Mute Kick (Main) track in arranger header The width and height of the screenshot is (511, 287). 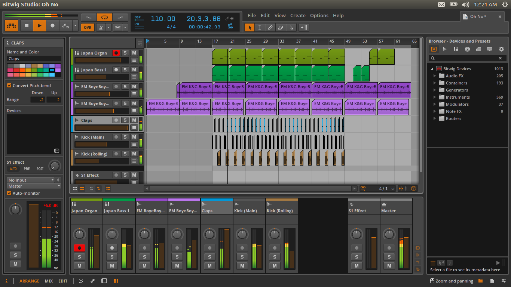[x=134, y=137]
